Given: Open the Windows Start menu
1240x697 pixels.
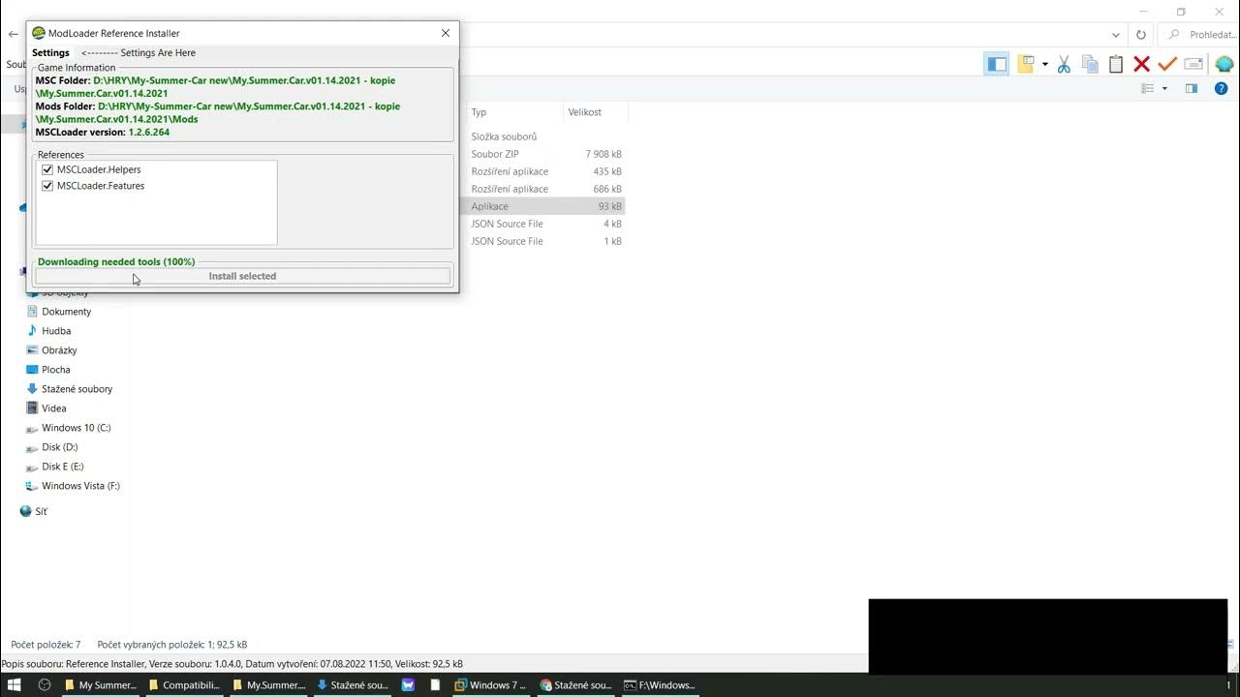Looking at the screenshot, I should click(x=15, y=684).
